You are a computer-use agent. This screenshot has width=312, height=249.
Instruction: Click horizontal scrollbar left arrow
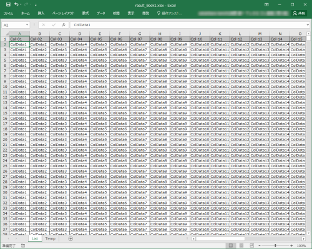pyautogui.click(x=193, y=239)
